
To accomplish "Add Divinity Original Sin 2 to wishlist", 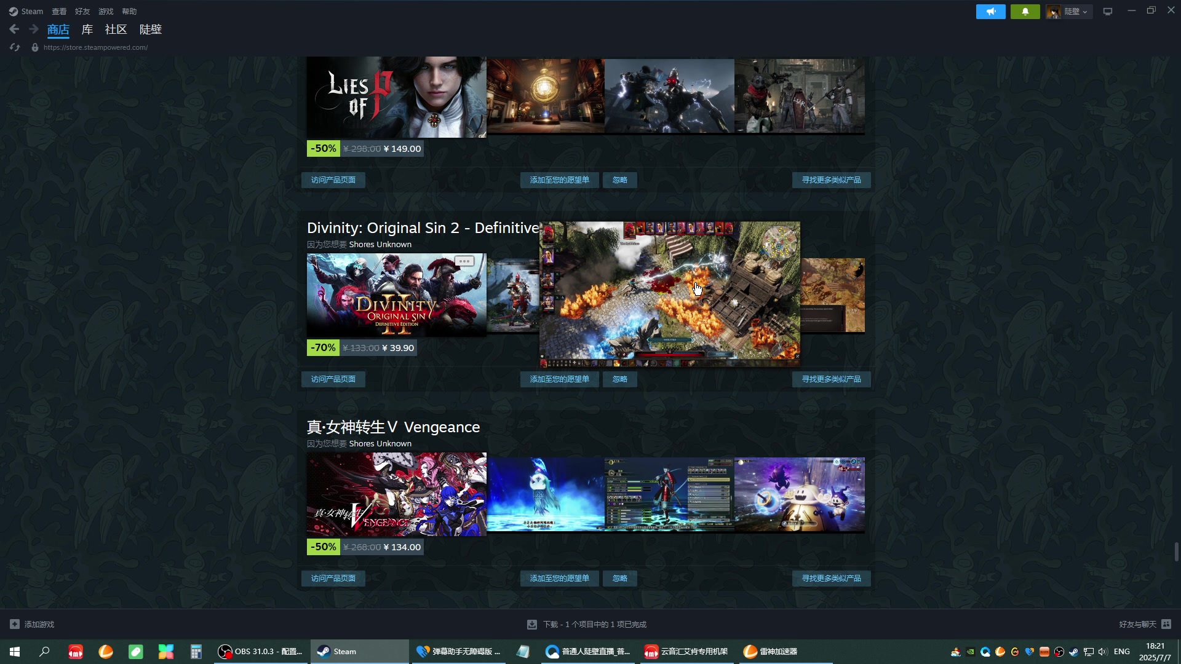I will tap(560, 379).
